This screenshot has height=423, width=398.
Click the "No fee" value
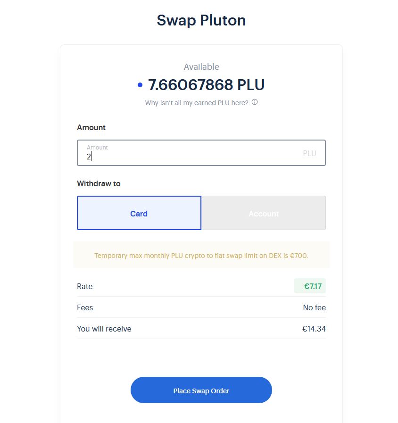click(314, 307)
